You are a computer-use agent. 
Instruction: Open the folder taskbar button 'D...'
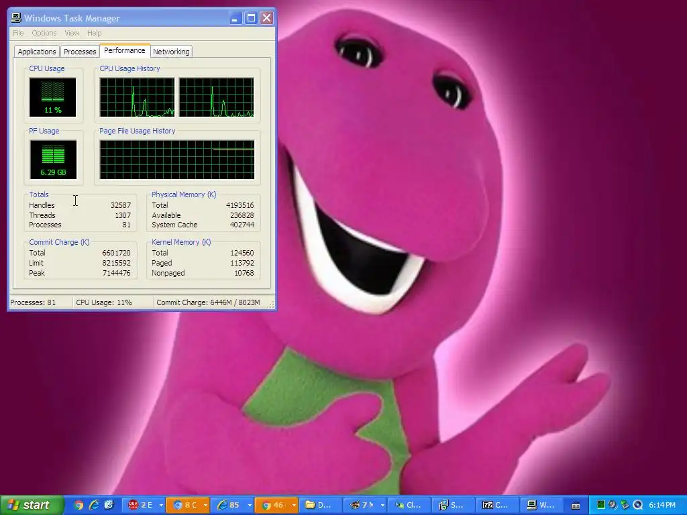(x=320, y=505)
